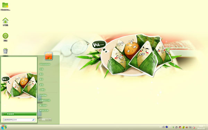Screen dimensions: 208x130
Task: Click the red speaker volume tray icon
Action: pyautogui.click(x=187, y=127)
